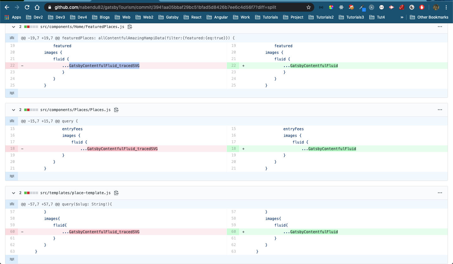The width and height of the screenshot is (453, 264).
Task: Collapse the Places.js diff
Action: 13,110
